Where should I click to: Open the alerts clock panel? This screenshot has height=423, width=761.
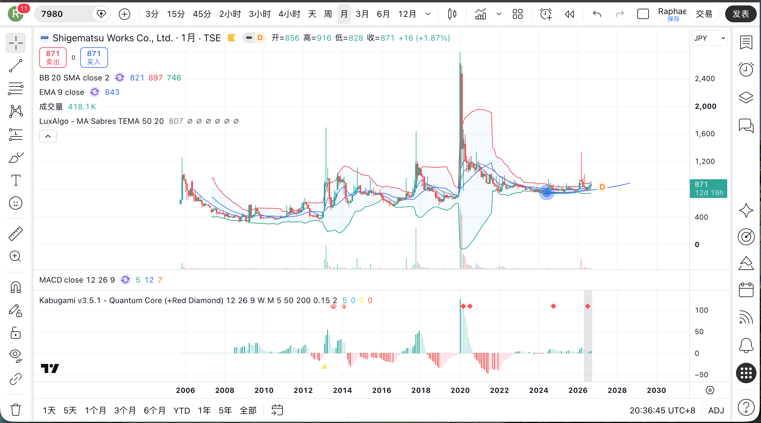pos(746,69)
